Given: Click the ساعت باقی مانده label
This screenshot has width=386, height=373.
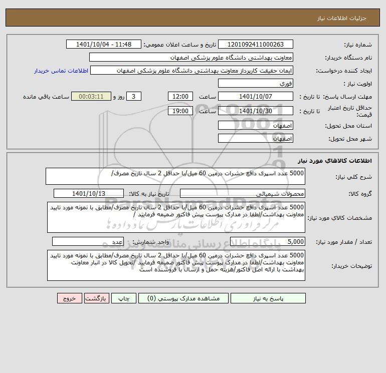Looking at the screenshot, I should (x=46, y=97).
